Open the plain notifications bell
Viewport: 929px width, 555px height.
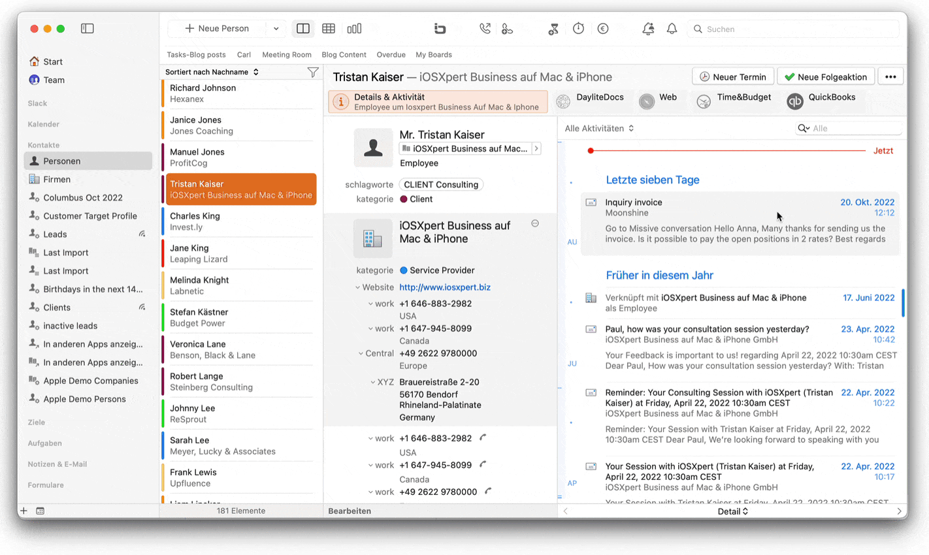(x=672, y=29)
